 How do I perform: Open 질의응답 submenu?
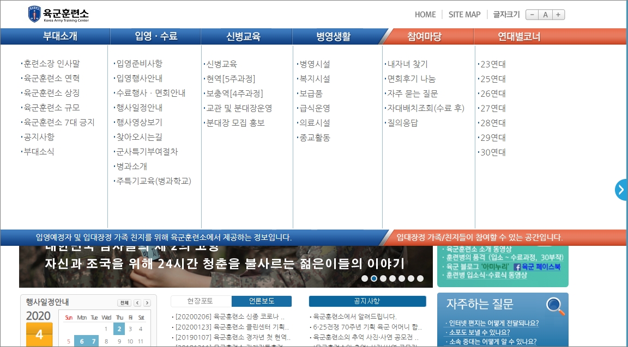(x=402, y=123)
